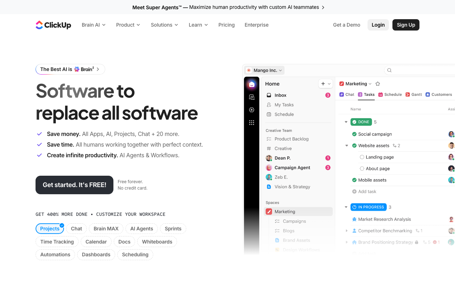The width and height of the screenshot is (455, 284).
Task: Click The Best AI is Brain badge
Action: 70,69
